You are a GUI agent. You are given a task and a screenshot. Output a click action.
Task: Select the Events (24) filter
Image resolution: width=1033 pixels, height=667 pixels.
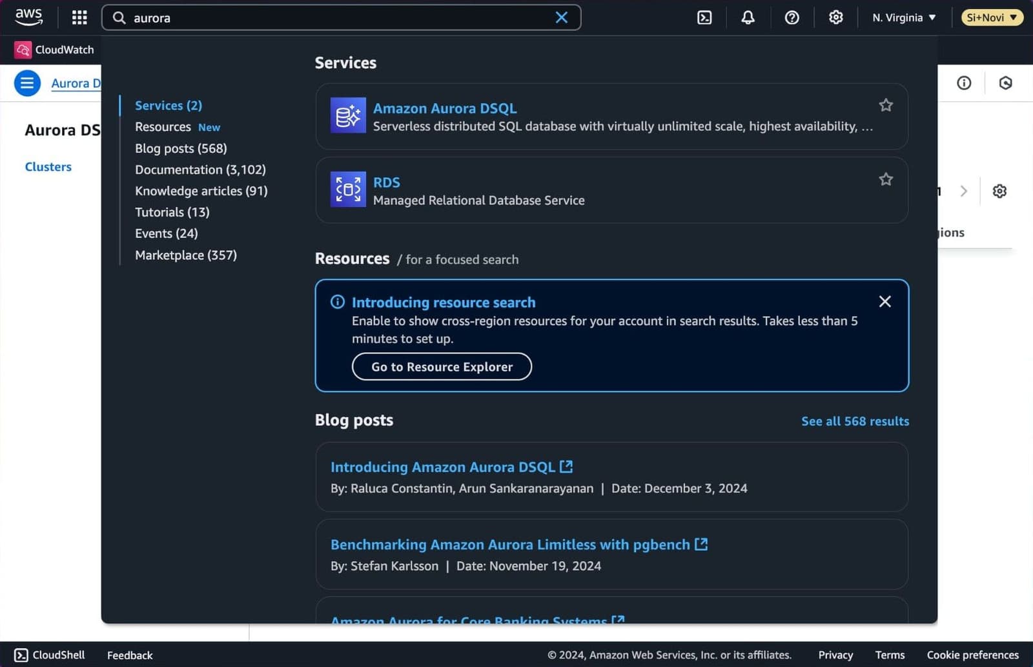pyautogui.click(x=166, y=234)
